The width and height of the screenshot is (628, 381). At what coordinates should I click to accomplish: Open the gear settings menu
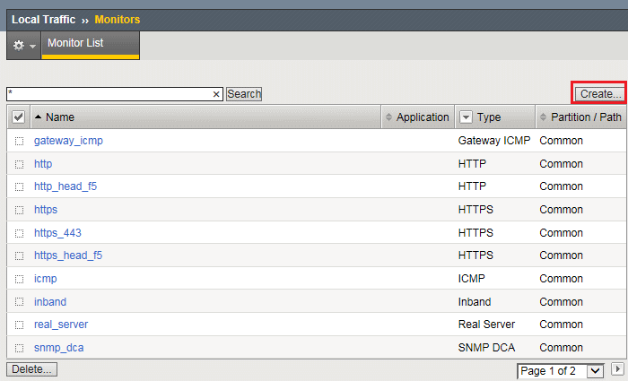(23, 45)
